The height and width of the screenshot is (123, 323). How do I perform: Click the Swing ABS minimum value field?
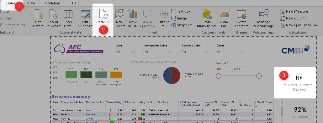point(224,69)
